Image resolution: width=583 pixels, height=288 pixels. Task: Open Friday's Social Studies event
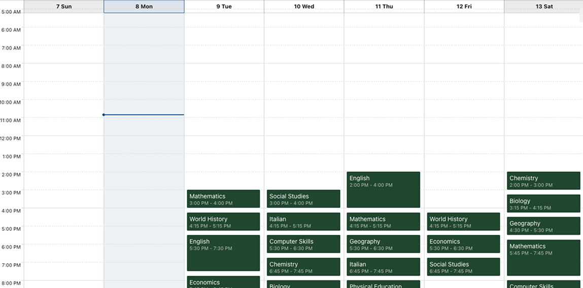[463, 267]
